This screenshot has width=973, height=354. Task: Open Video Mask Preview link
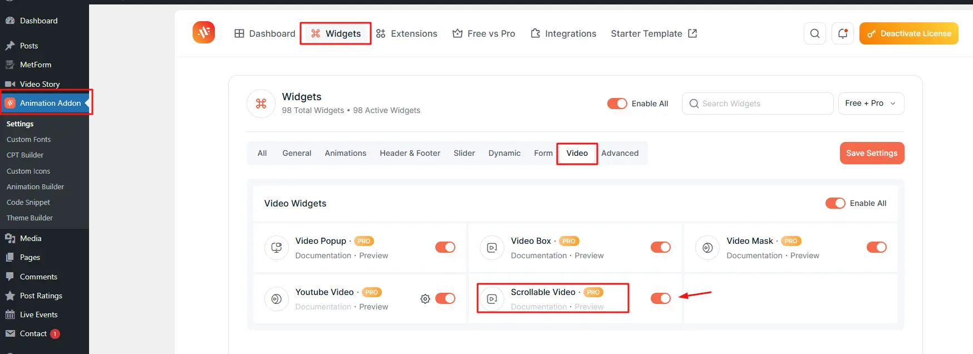coord(805,255)
